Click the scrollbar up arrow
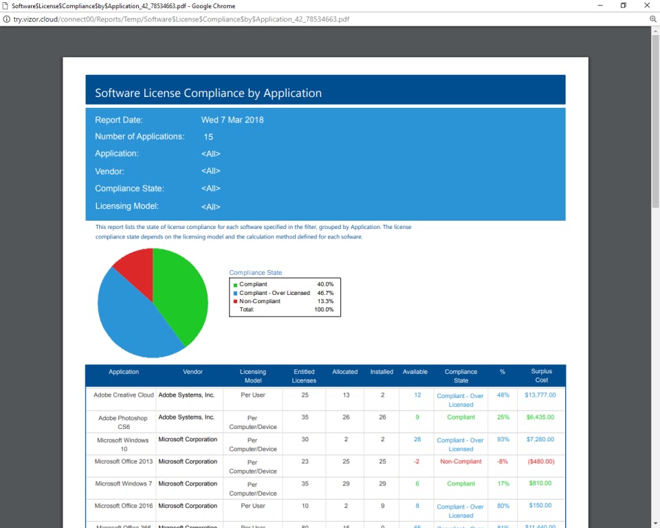The image size is (660, 528). click(x=655, y=30)
